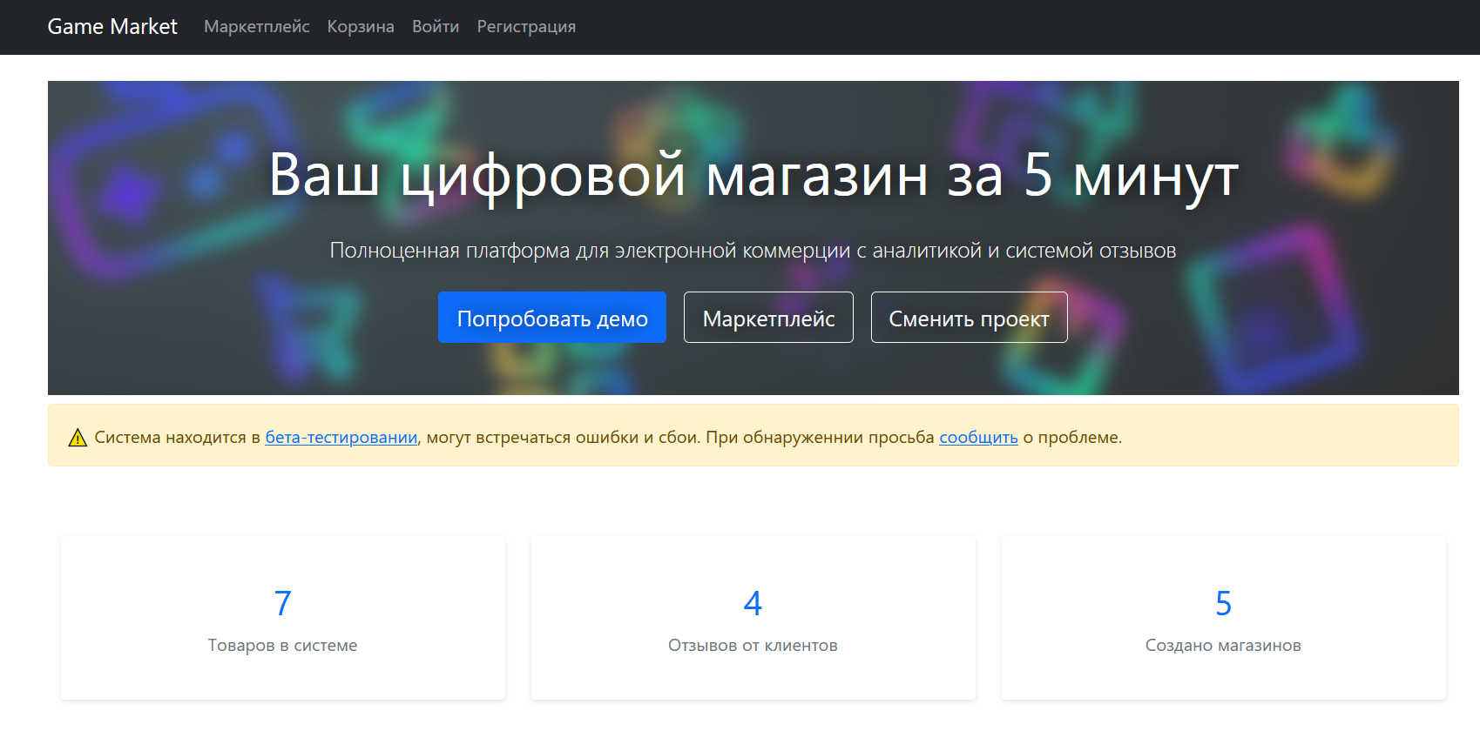Select the Создано магазинов label
The height and width of the screenshot is (731, 1480).
click(x=1223, y=645)
